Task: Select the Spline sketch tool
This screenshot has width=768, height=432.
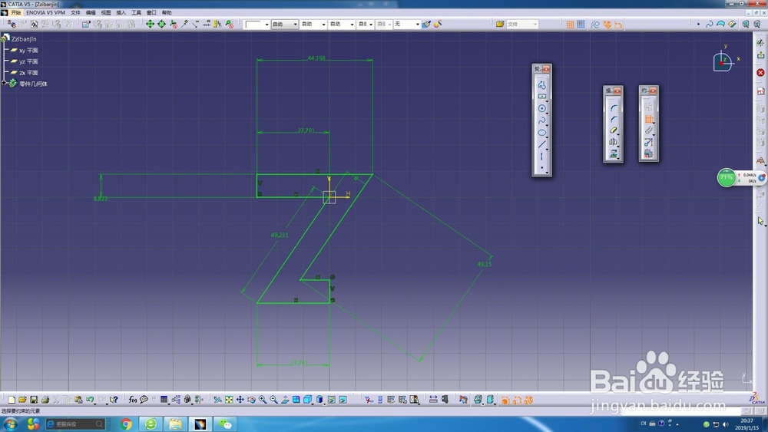Action: [x=541, y=120]
